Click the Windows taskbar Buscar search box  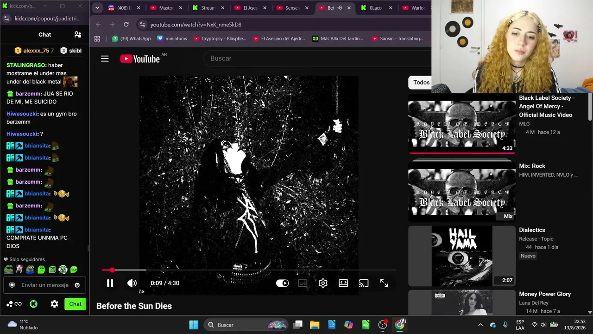tap(246, 325)
